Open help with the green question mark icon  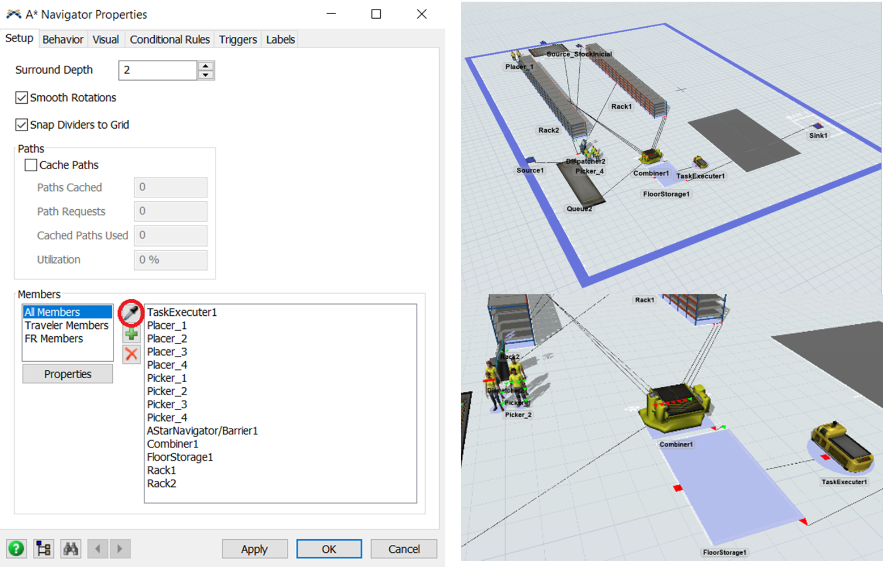tap(16, 548)
